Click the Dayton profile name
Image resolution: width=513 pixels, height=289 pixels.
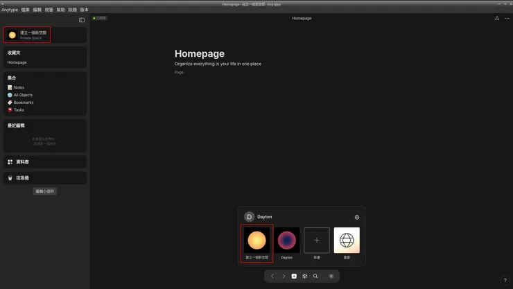pos(264,217)
